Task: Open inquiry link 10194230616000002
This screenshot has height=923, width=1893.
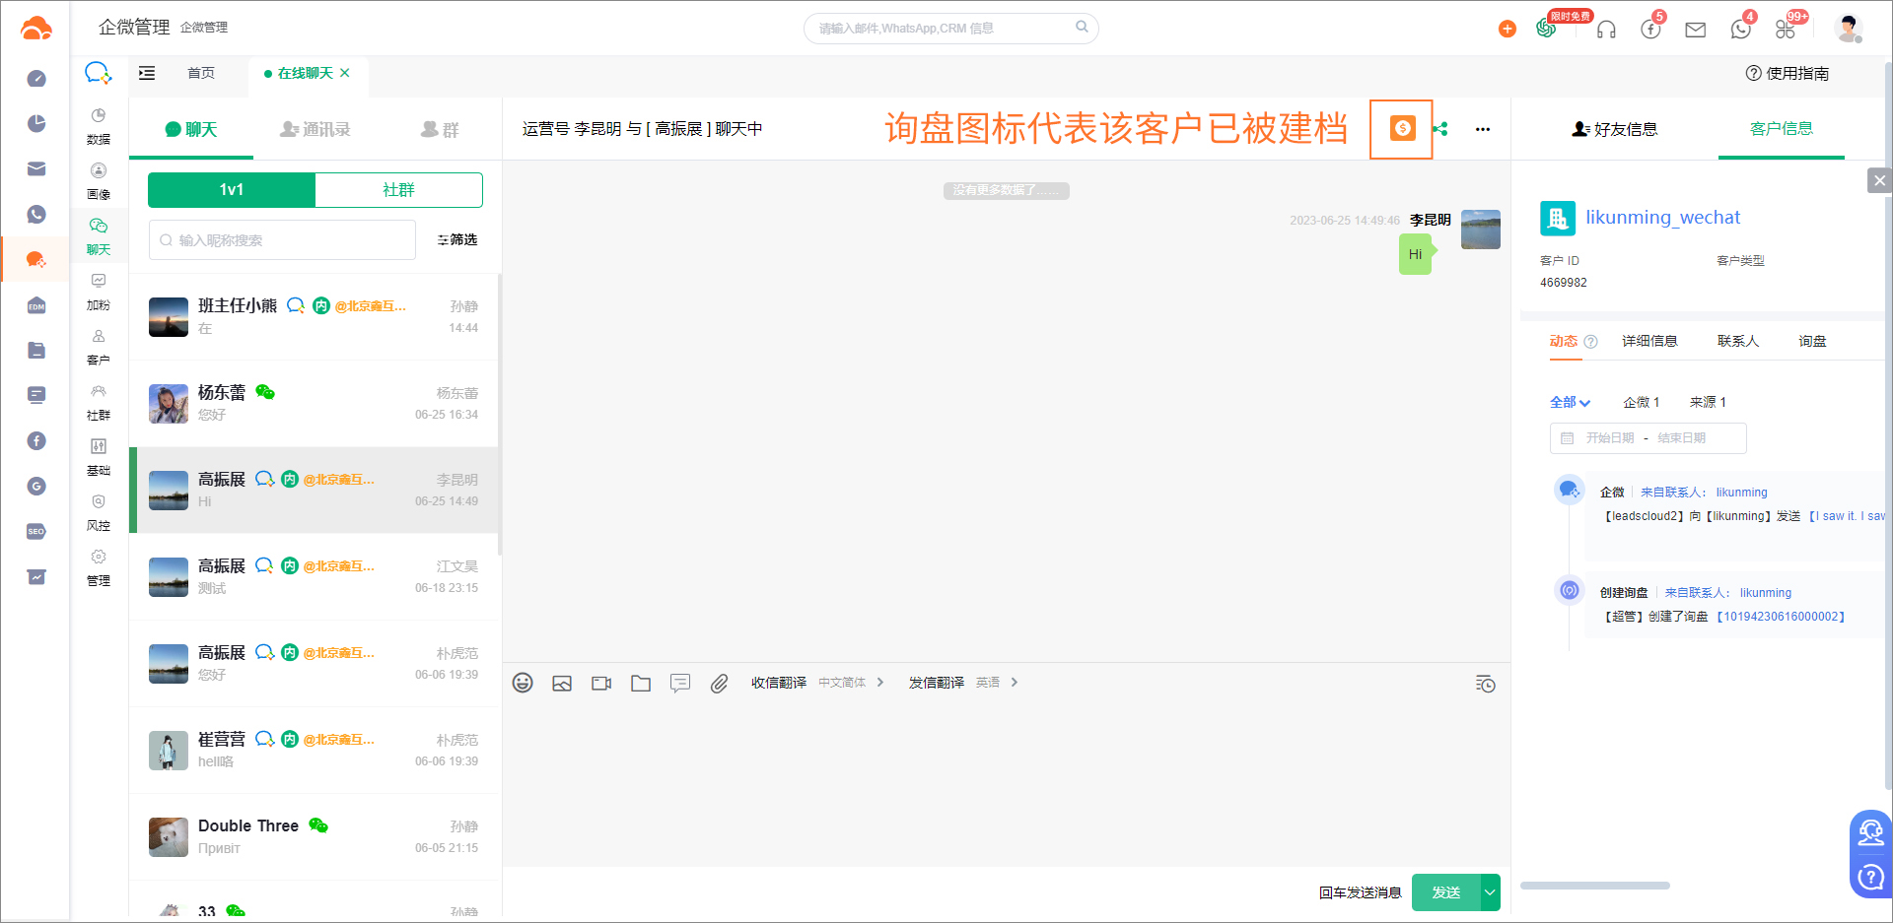Action: coord(1781,617)
